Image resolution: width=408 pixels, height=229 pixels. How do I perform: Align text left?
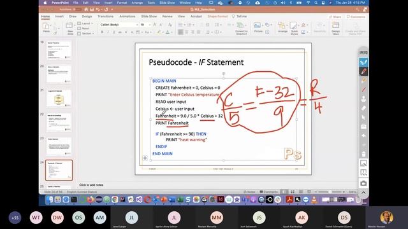[x=180, y=32]
